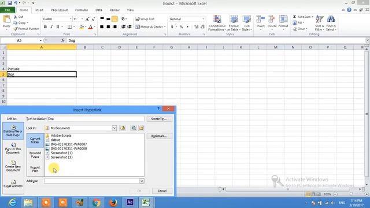This screenshot has height=208, width=370.
Task: Toggle Center text alignment
Action: (x=108, y=27)
